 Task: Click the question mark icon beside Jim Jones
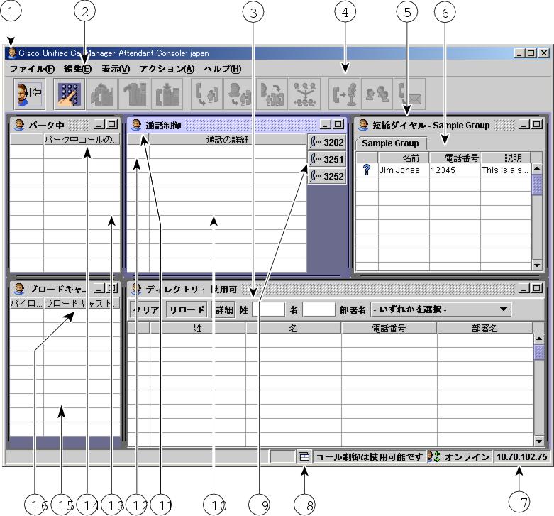pos(367,170)
